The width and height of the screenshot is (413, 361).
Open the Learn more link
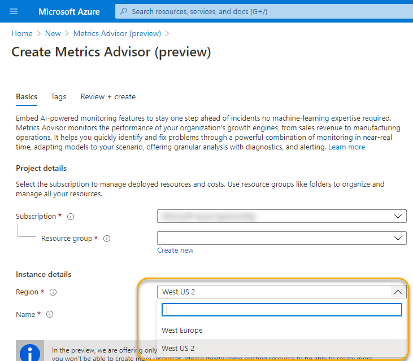[347, 147]
